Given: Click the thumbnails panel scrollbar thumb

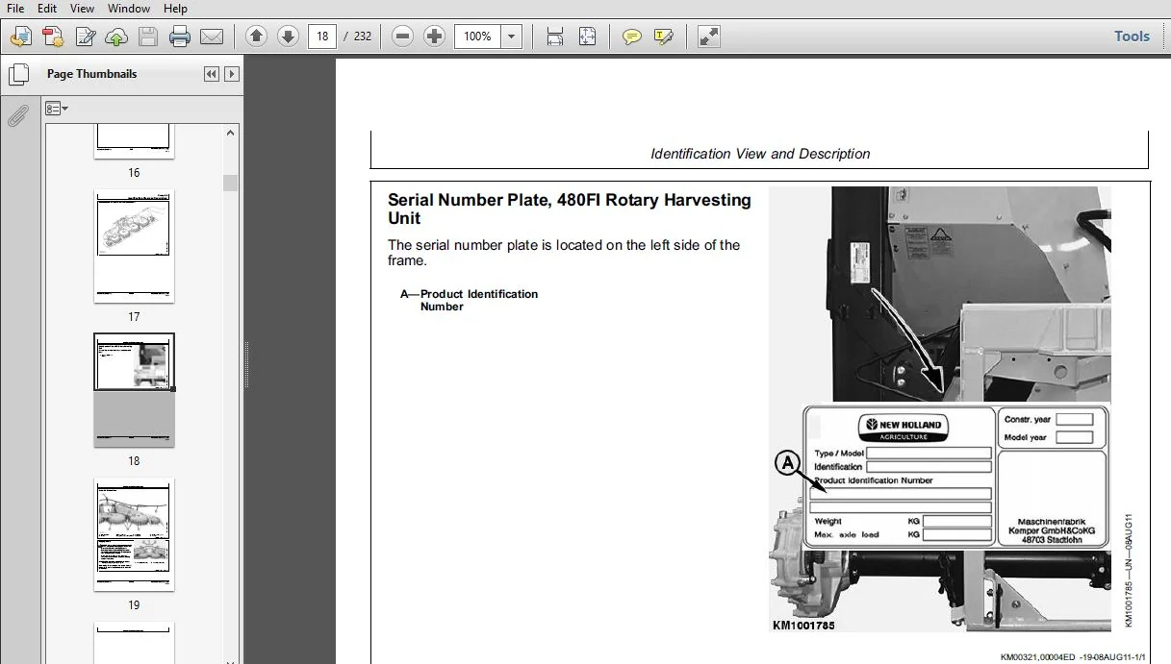Looking at the screenshot, I should pyautogui.click(x=230, y=183).
